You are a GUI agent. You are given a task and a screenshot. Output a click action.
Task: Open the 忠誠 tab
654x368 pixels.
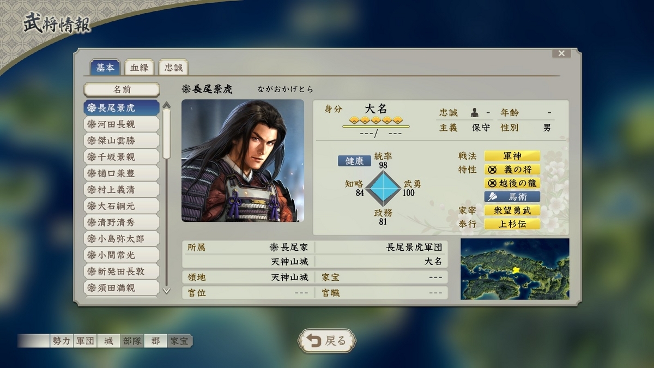tap(173, 68)
